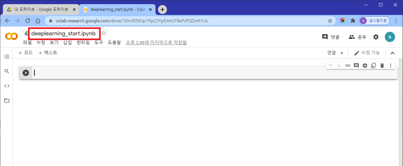The width and height of the screenshot is (403, 166).
Task: Open cell editor settings gear
Action: click(365, 65)
